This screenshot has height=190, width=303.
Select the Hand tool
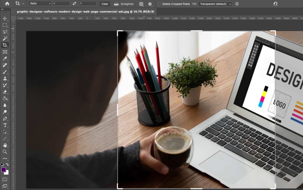5,145
